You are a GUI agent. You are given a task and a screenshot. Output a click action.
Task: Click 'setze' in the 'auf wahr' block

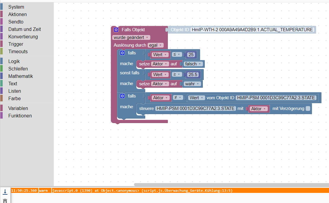(x=144, y=84)
